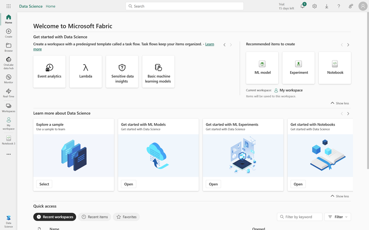Switch to Favorites tab
Image resolution: width=369 pixels, height=230 pixels.
[126, 217]
